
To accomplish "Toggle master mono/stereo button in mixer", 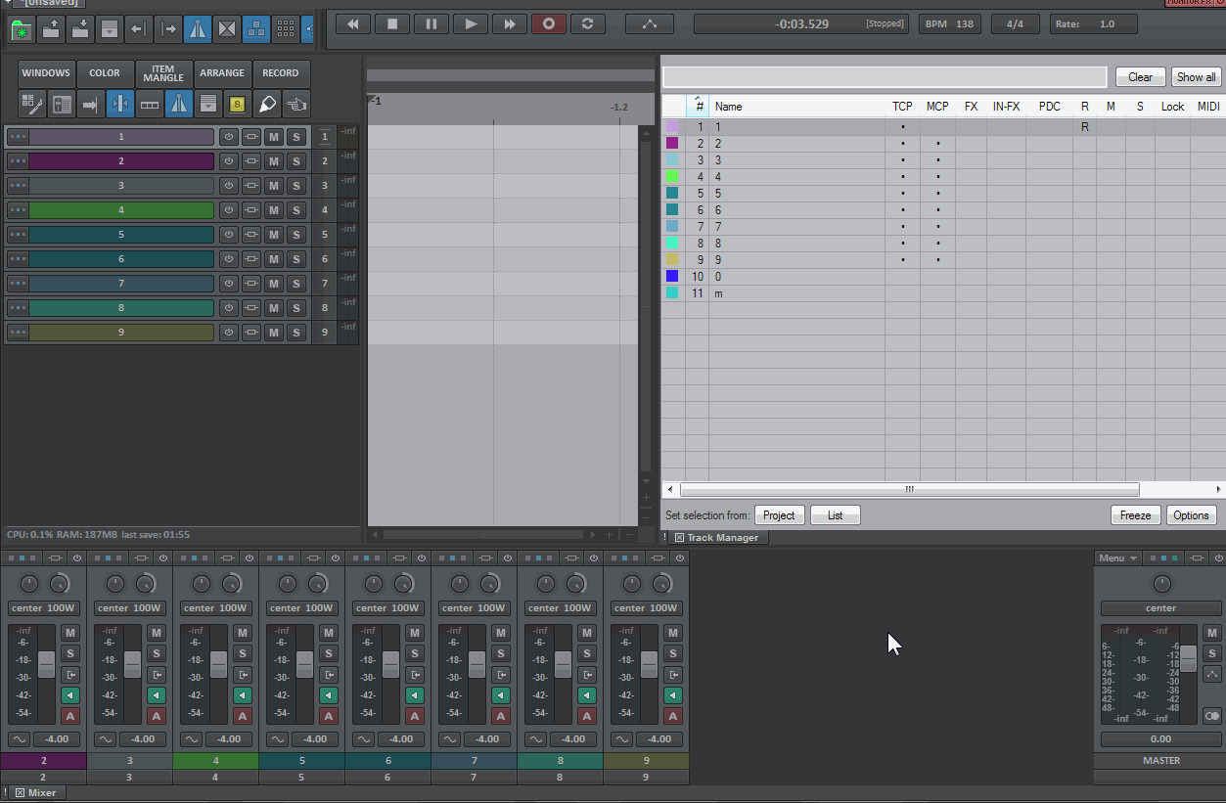I will 1212,716.
